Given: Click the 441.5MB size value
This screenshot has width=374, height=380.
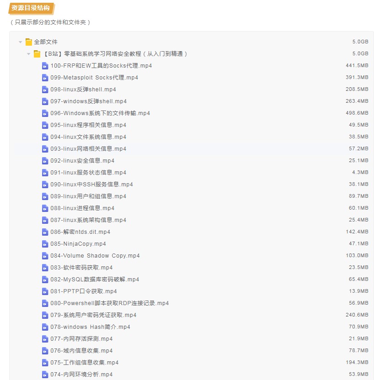Looking at the screenshot, I should click(x=357, y=65).
